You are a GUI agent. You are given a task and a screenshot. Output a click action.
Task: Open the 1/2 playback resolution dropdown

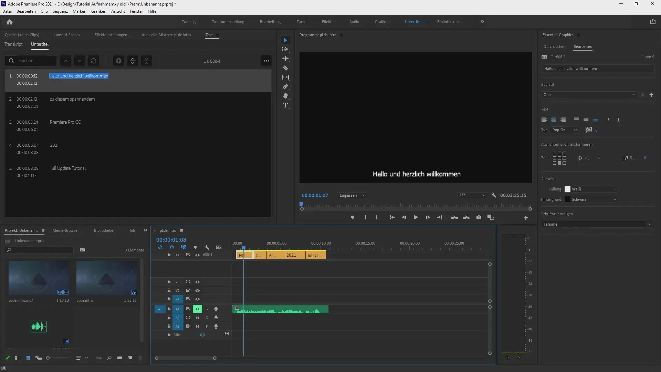click(472, 195)
